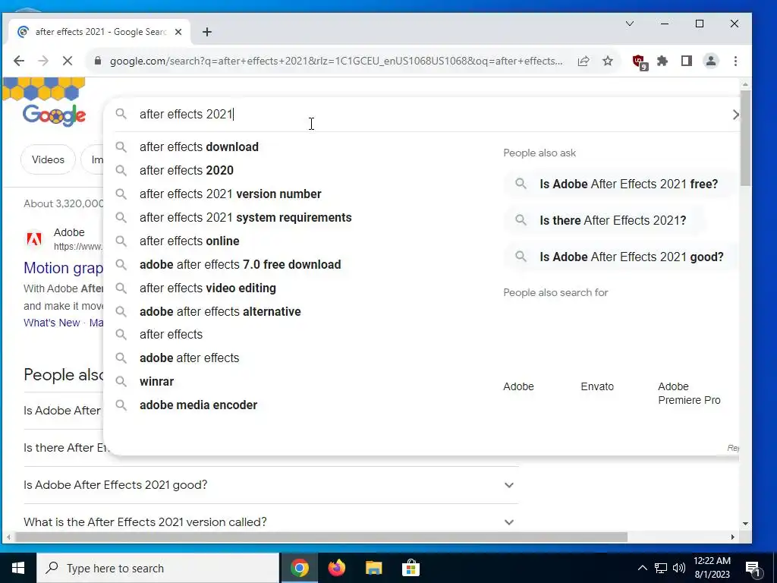Expand 'Is Adobe After Effects 2021 good?' question chevron
Image resolution: width=777 pixels, height=583 pixels.
[x=509, y=485]
